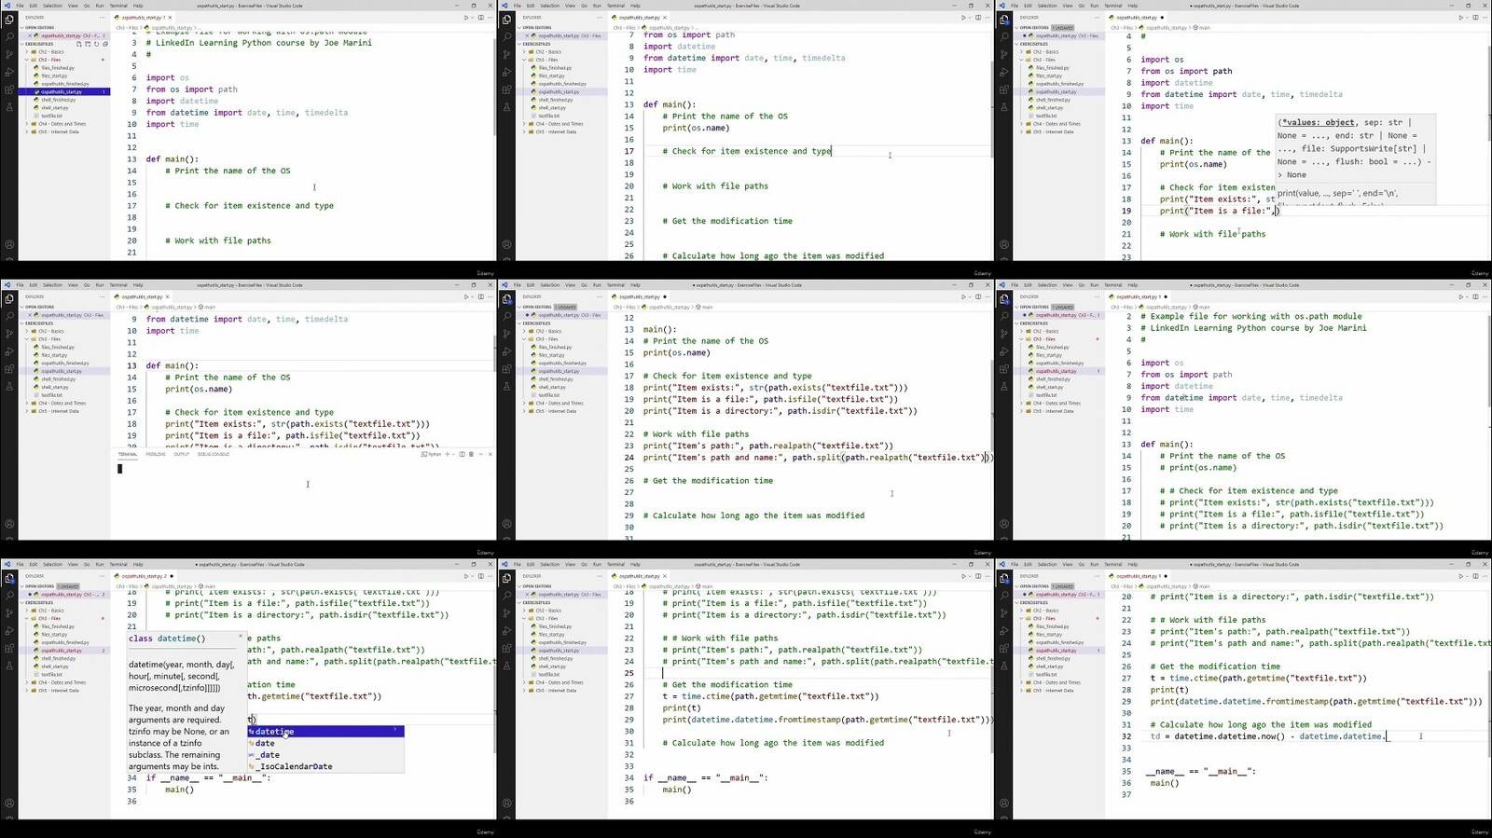Open Search in top-left window's activity bar
Viewport: 1492px width, 838px height.
click(9, 36)
